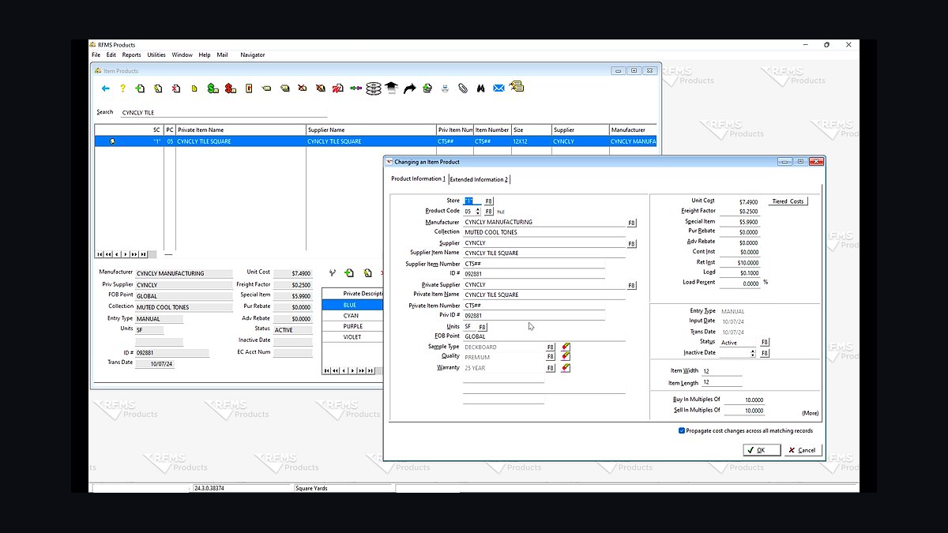Click the Item Width field
This screenshot has width=948, height=533.
point(721,371)
